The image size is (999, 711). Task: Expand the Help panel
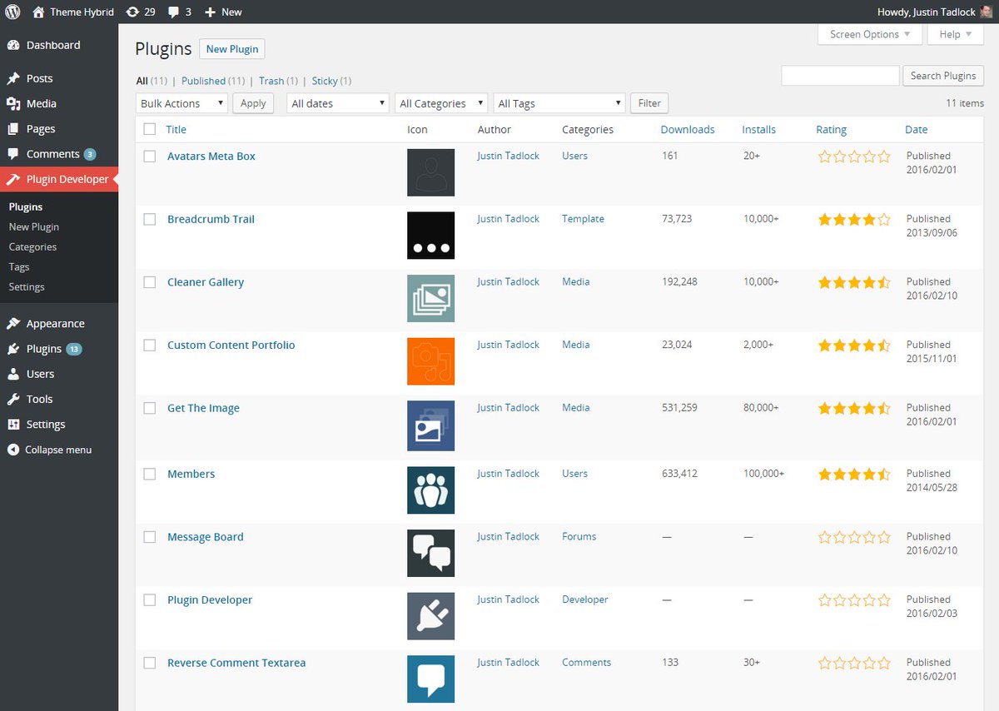955,34
